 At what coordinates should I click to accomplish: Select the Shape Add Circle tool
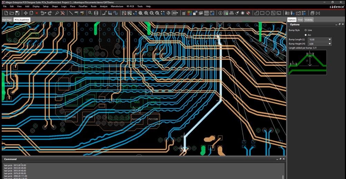pyautogui.click(x=268, y=13)
